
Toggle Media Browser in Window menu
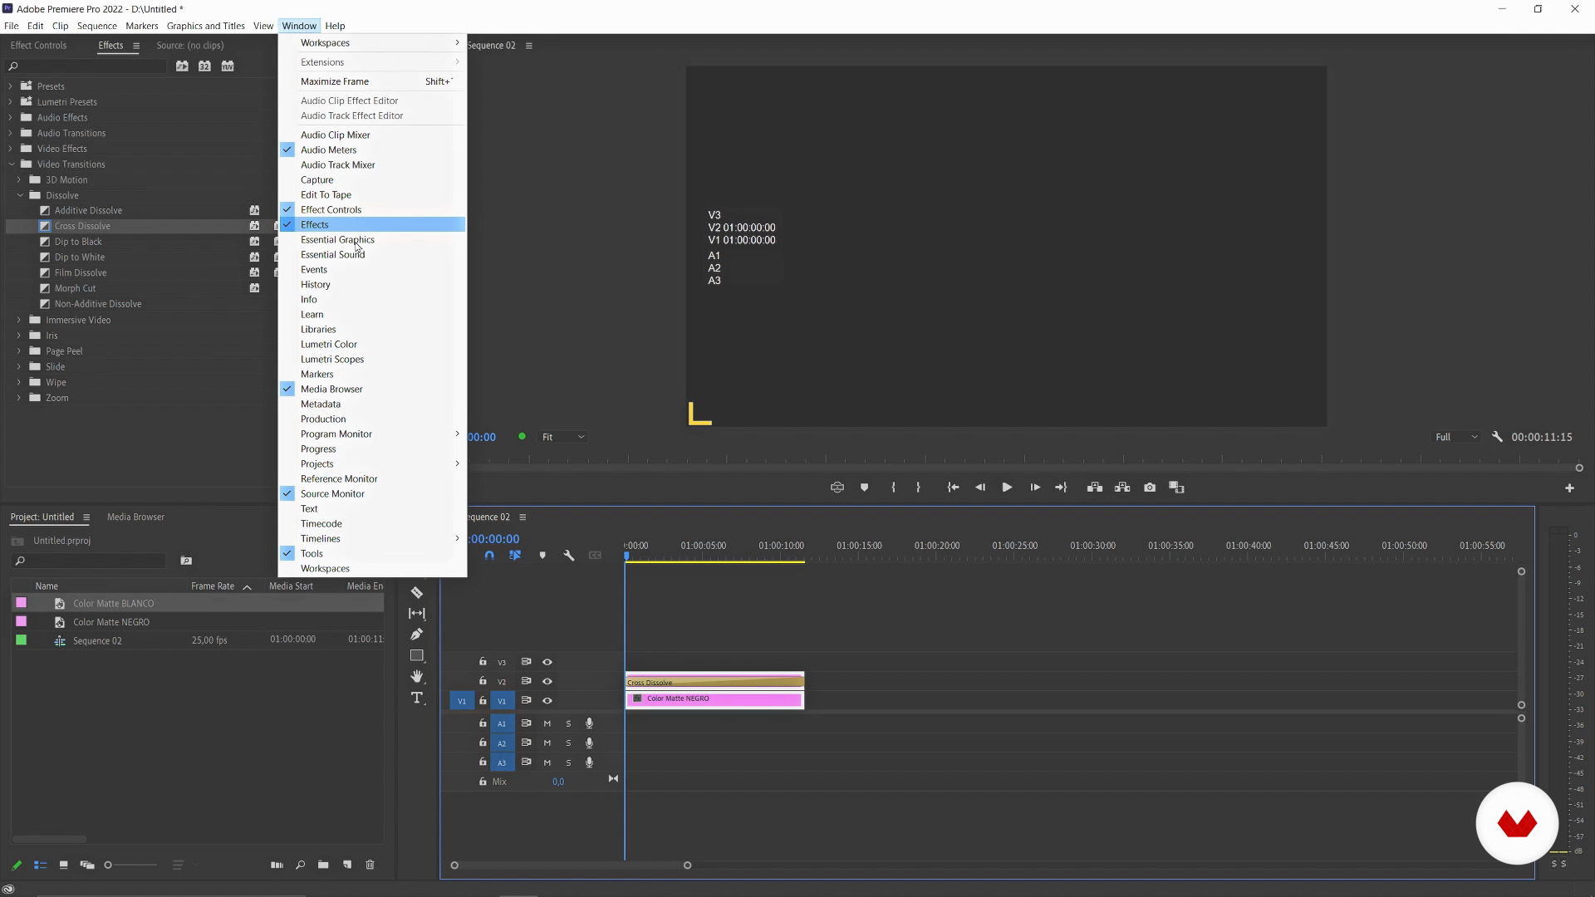(372, 389)
